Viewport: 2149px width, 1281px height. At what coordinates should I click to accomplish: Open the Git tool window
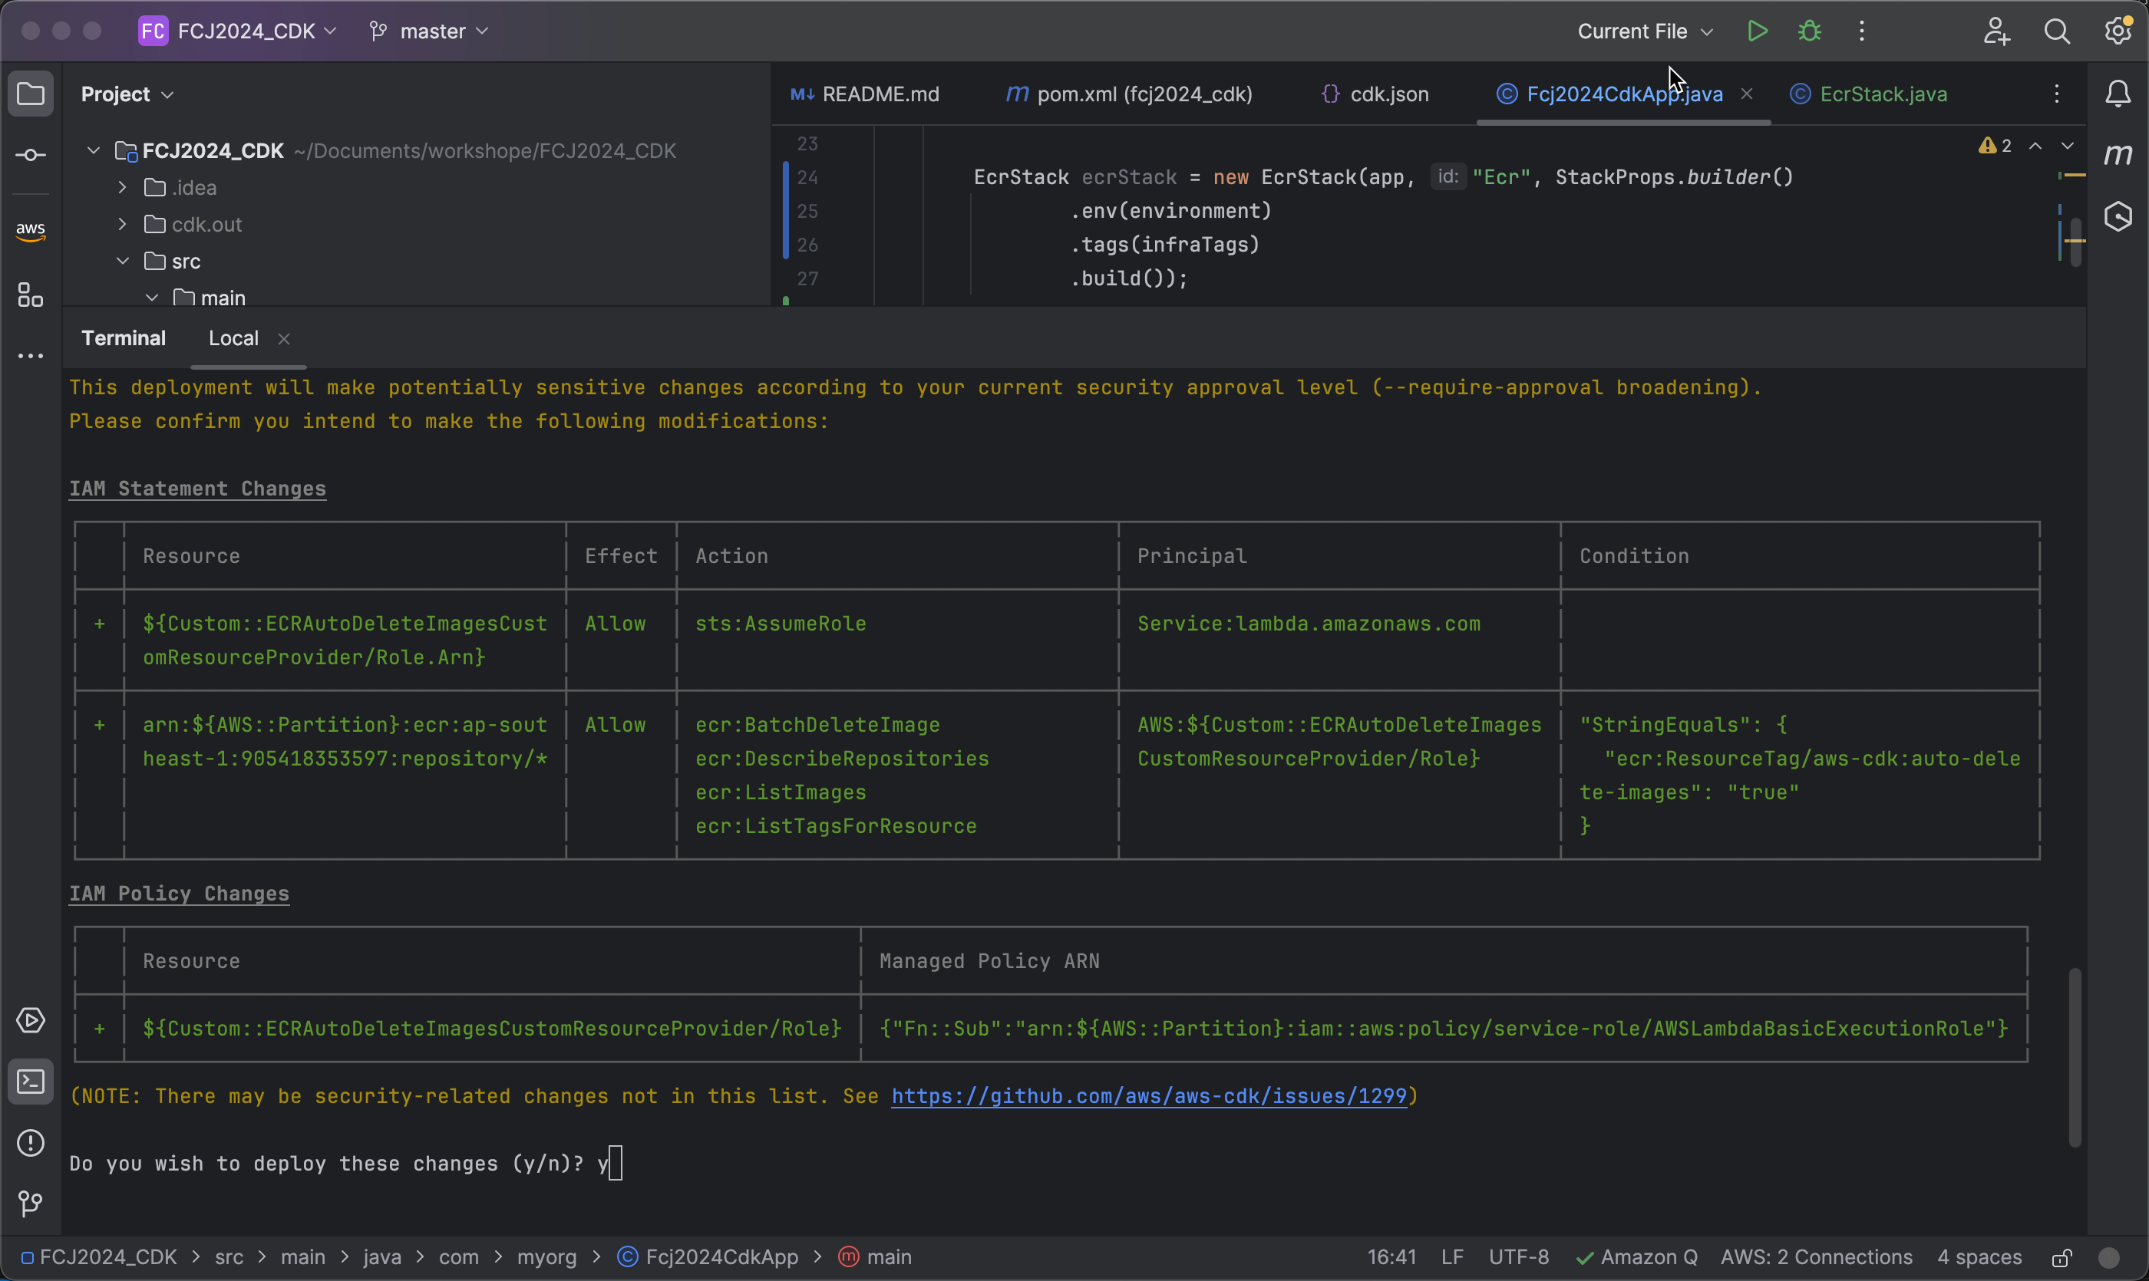[x=31, y=1204]
